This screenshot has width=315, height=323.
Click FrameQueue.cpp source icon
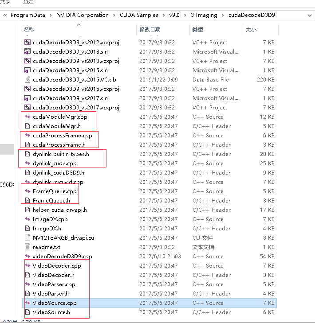coord(28,191)
